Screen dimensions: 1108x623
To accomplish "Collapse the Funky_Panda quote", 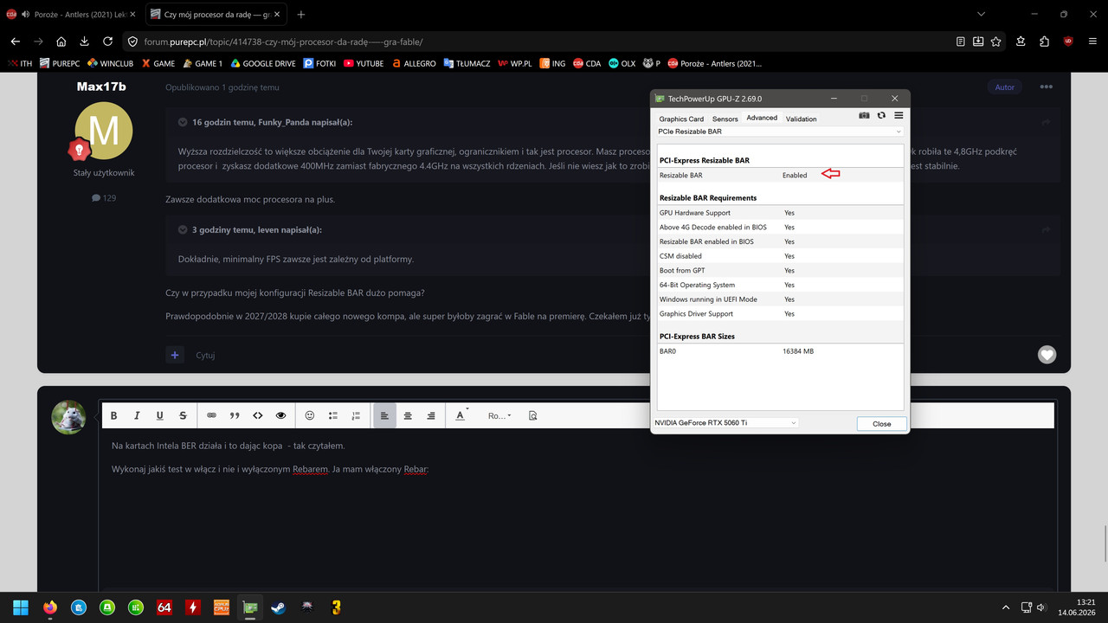I will (184, 122).
